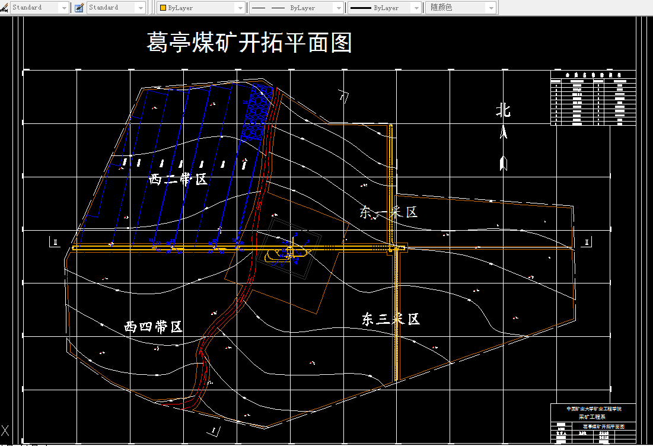Image resolution: width=653 pixels, height=446 pixels.
Task: Open the linetype ByLayer dropdown
Action: point(339,7)
